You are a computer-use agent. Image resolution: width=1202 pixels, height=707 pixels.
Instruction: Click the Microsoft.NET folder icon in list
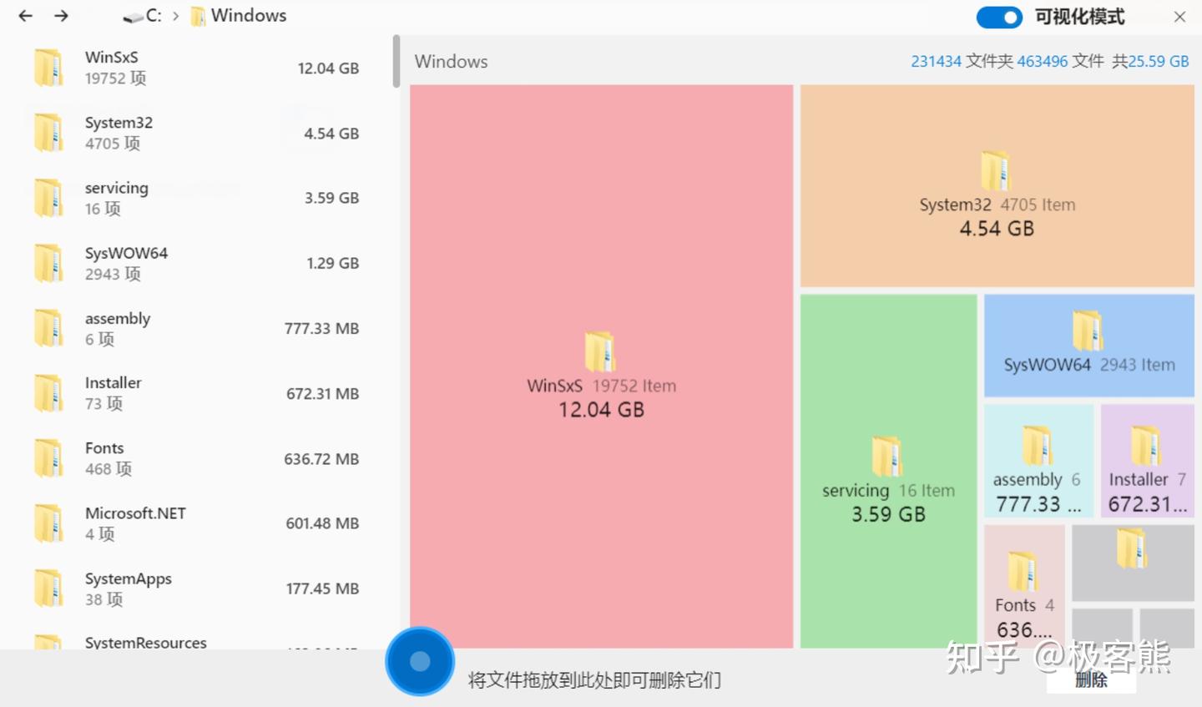point(48,523)
